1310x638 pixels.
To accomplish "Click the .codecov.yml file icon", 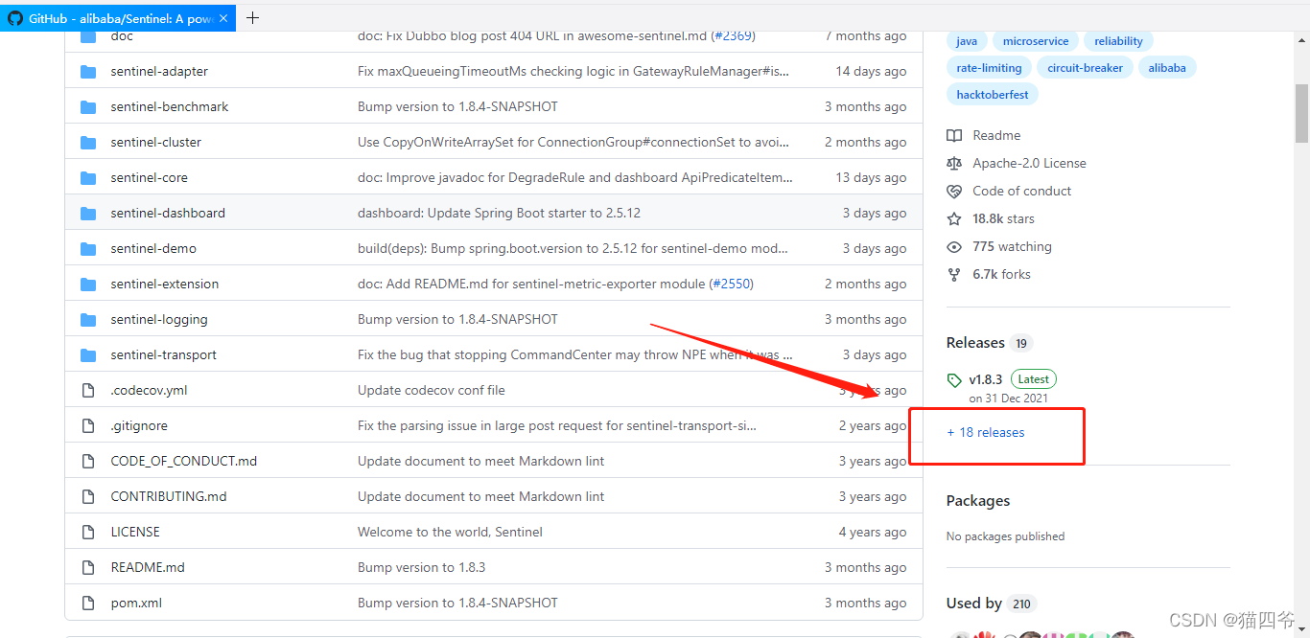I will (88, 391).
